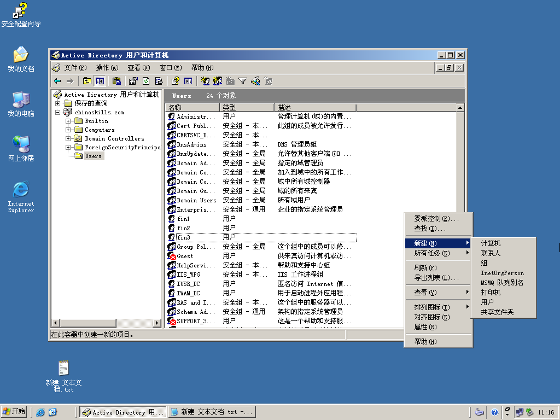The image size is (560, 420).
Task: Click list pane scroll up arrow
Action: (x=460, y=108)
